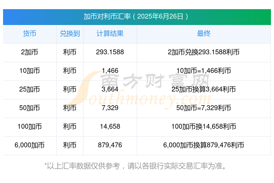Viewport: 274px width, 183px height.
Task: Select the 货币 column header
Action: click(x=30, y=34)
